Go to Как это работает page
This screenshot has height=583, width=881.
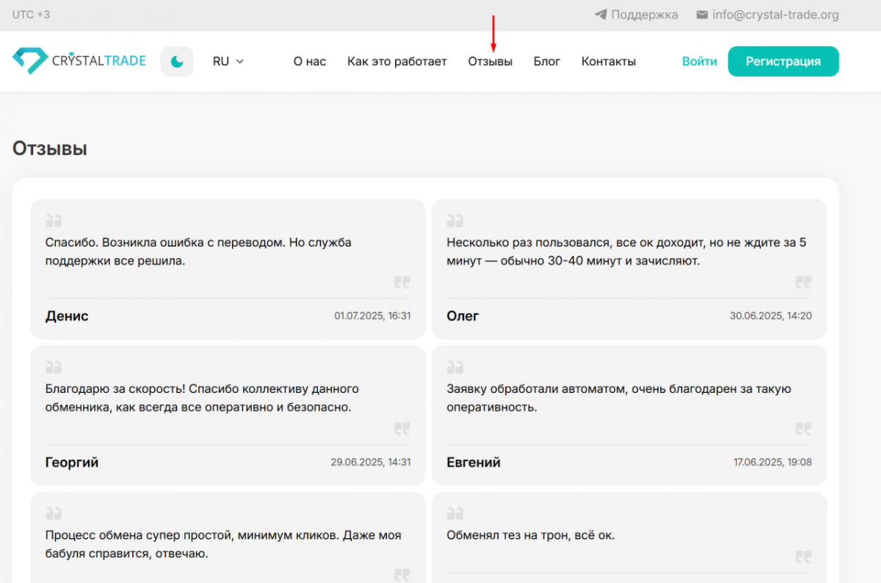pos(396,62)
